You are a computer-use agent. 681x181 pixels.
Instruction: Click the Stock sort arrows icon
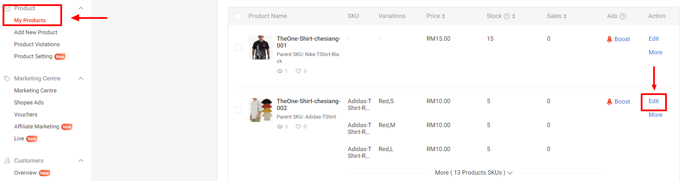coord(514,16)
